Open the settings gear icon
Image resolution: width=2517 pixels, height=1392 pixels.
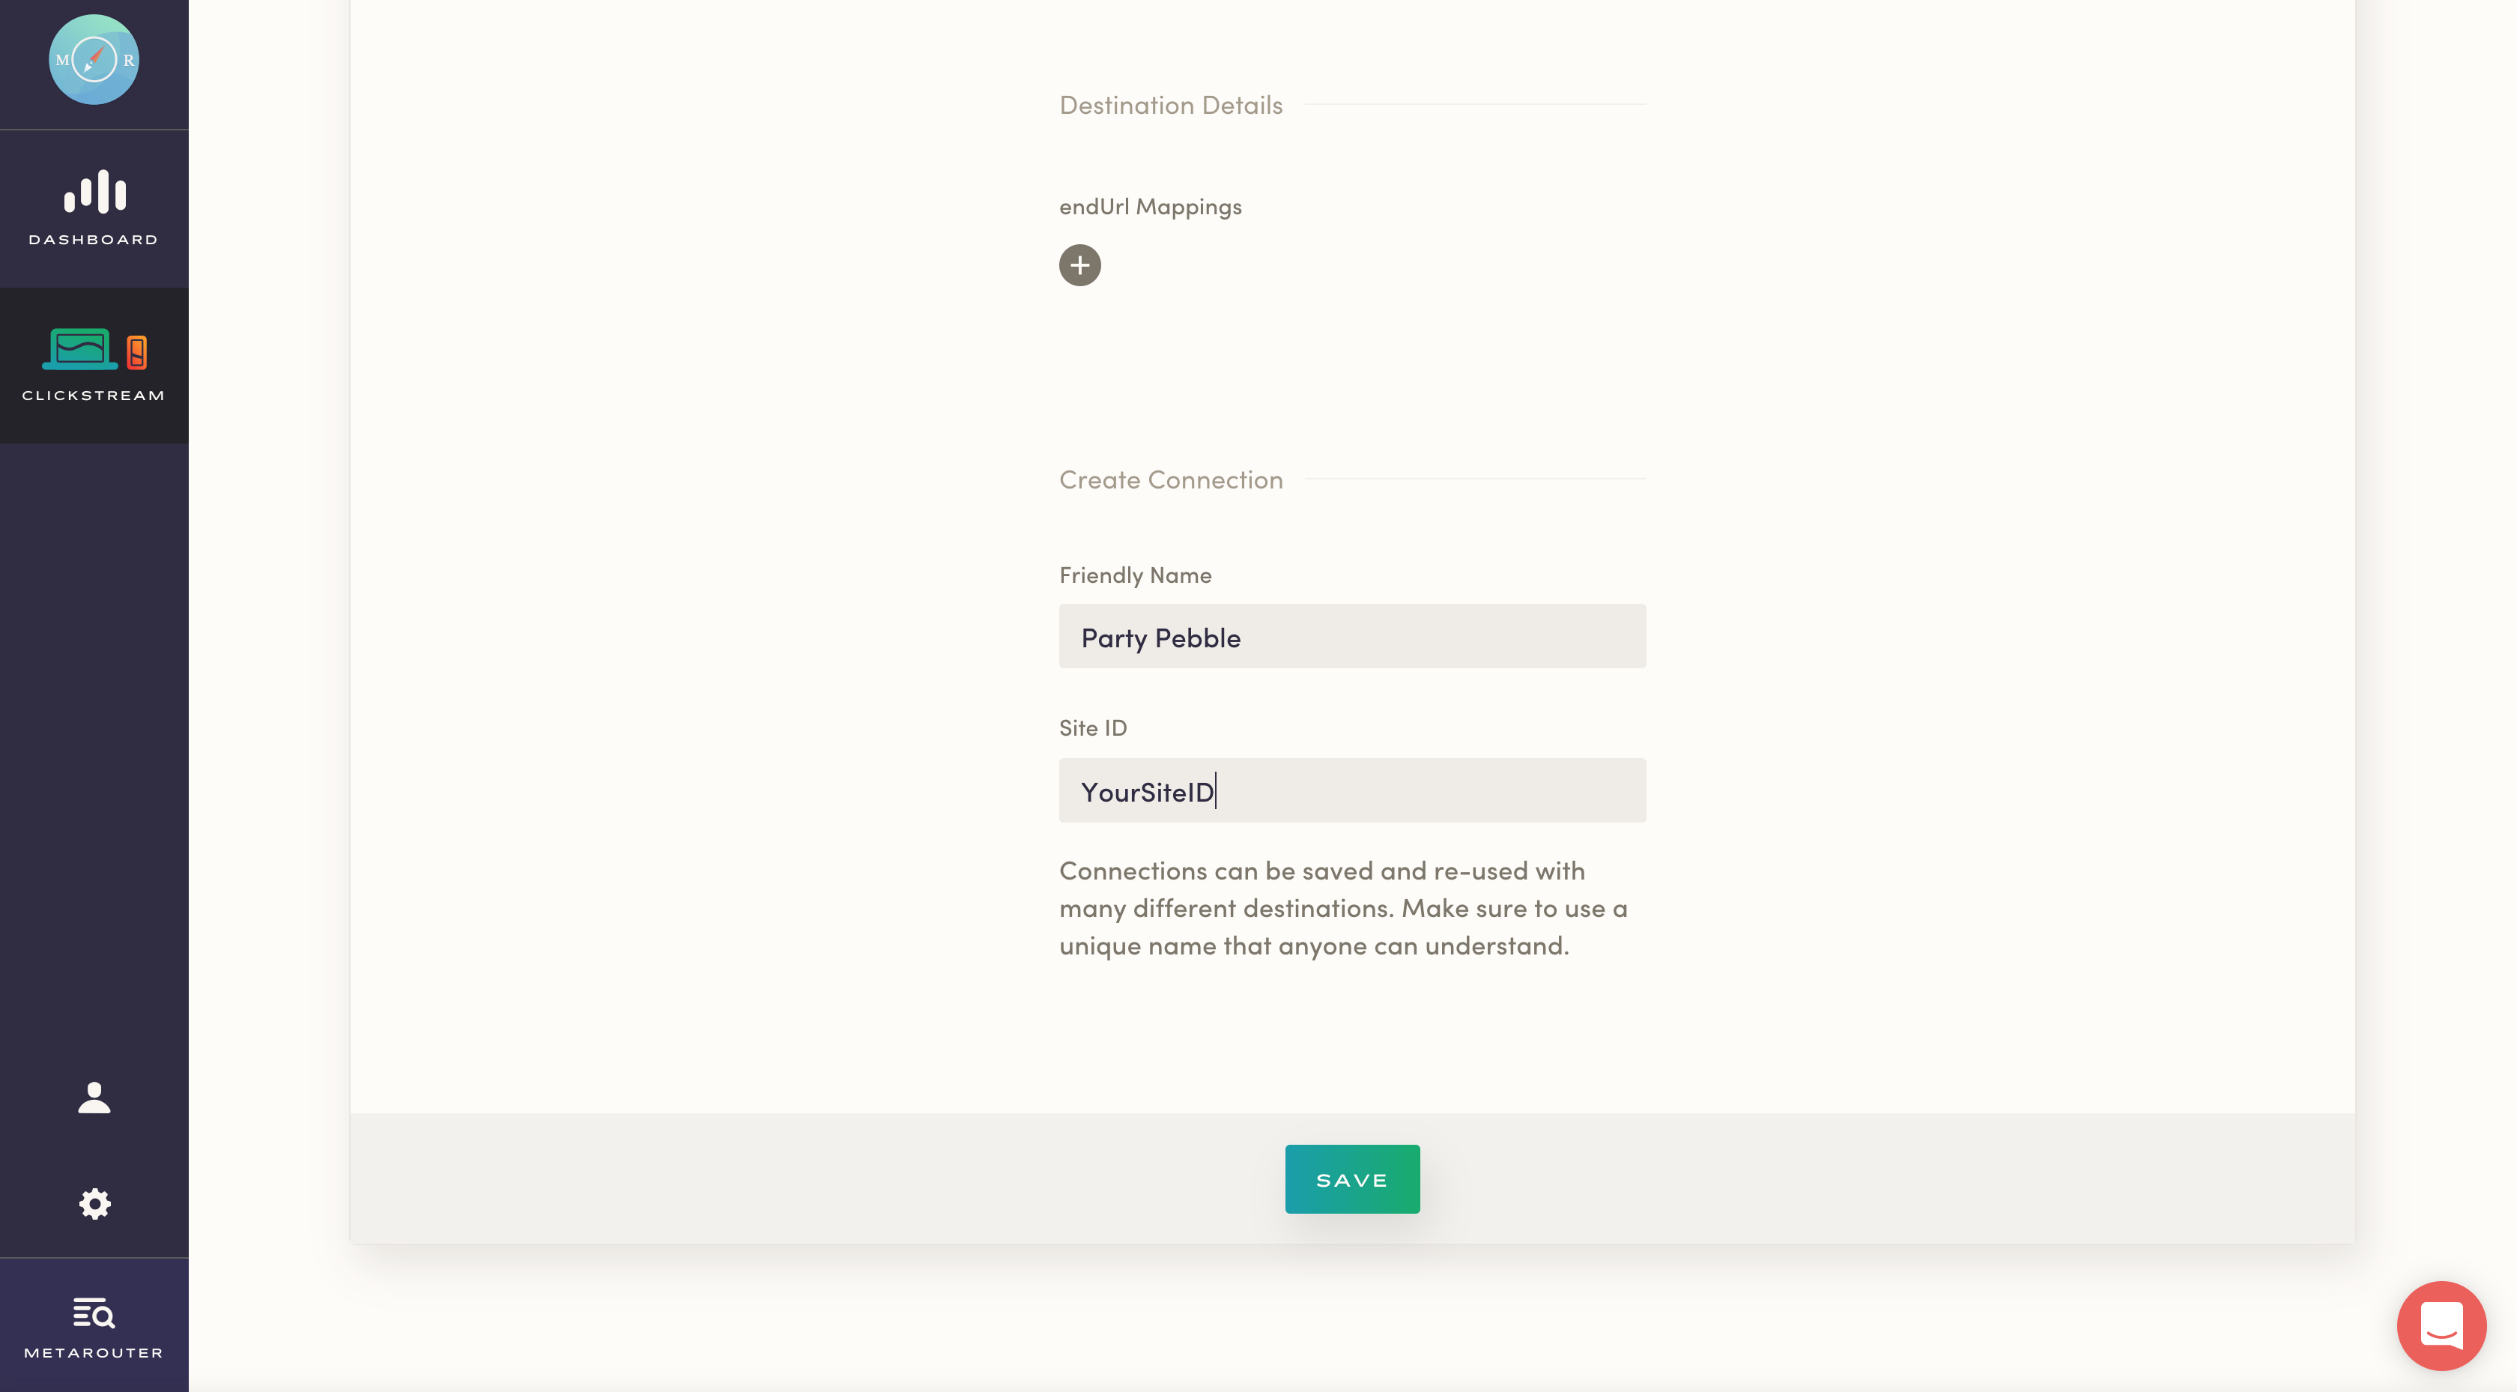[94, 1203]
